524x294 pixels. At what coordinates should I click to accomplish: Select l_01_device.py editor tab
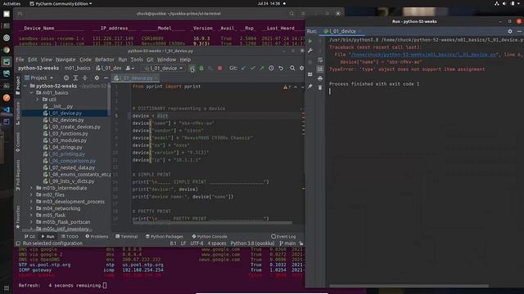tap(136, 78)
